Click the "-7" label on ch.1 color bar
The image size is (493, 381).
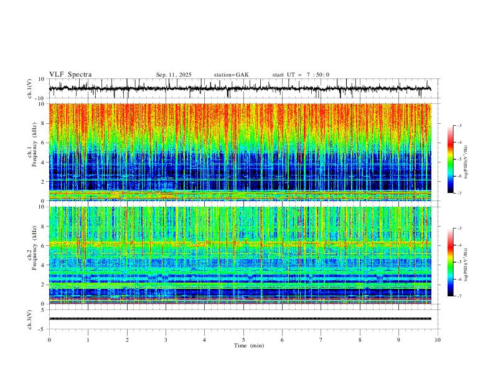click(x=459, y=193)
